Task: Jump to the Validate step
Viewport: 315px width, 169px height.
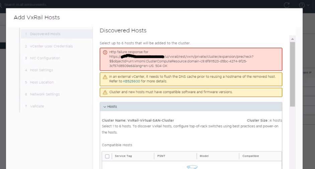Action: click(37, 106)
